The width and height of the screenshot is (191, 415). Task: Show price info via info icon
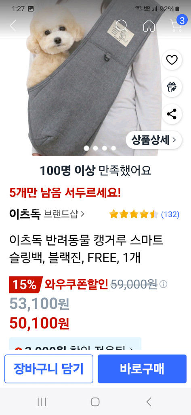(x=164, y=285)
